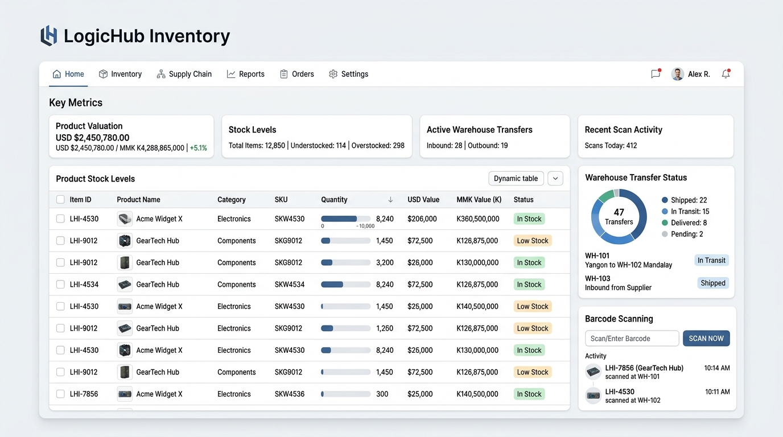783x437 pixels.
Task: Click the MMK Value (K) column header
Action: (479, 200)
